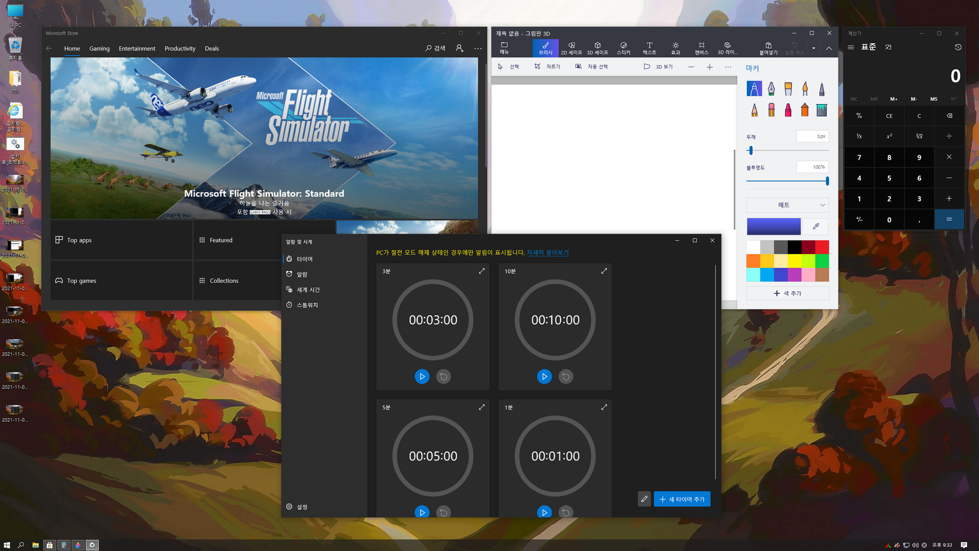Collapse the Paint 3D ribbon with chevron
The image size is (979, 551).
(829, 48)
